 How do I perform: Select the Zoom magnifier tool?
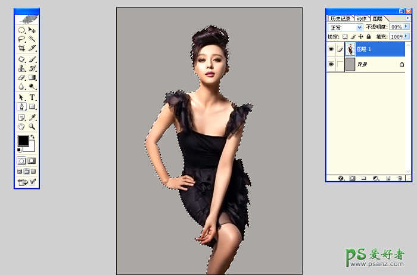[x=32, y=127]
